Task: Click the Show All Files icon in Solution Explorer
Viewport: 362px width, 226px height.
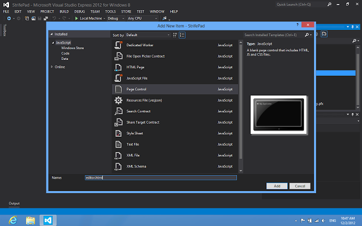Action: tap(324, 34)
